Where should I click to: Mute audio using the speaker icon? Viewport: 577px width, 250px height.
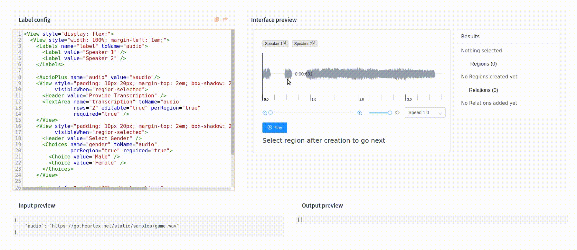click(397, 113)
